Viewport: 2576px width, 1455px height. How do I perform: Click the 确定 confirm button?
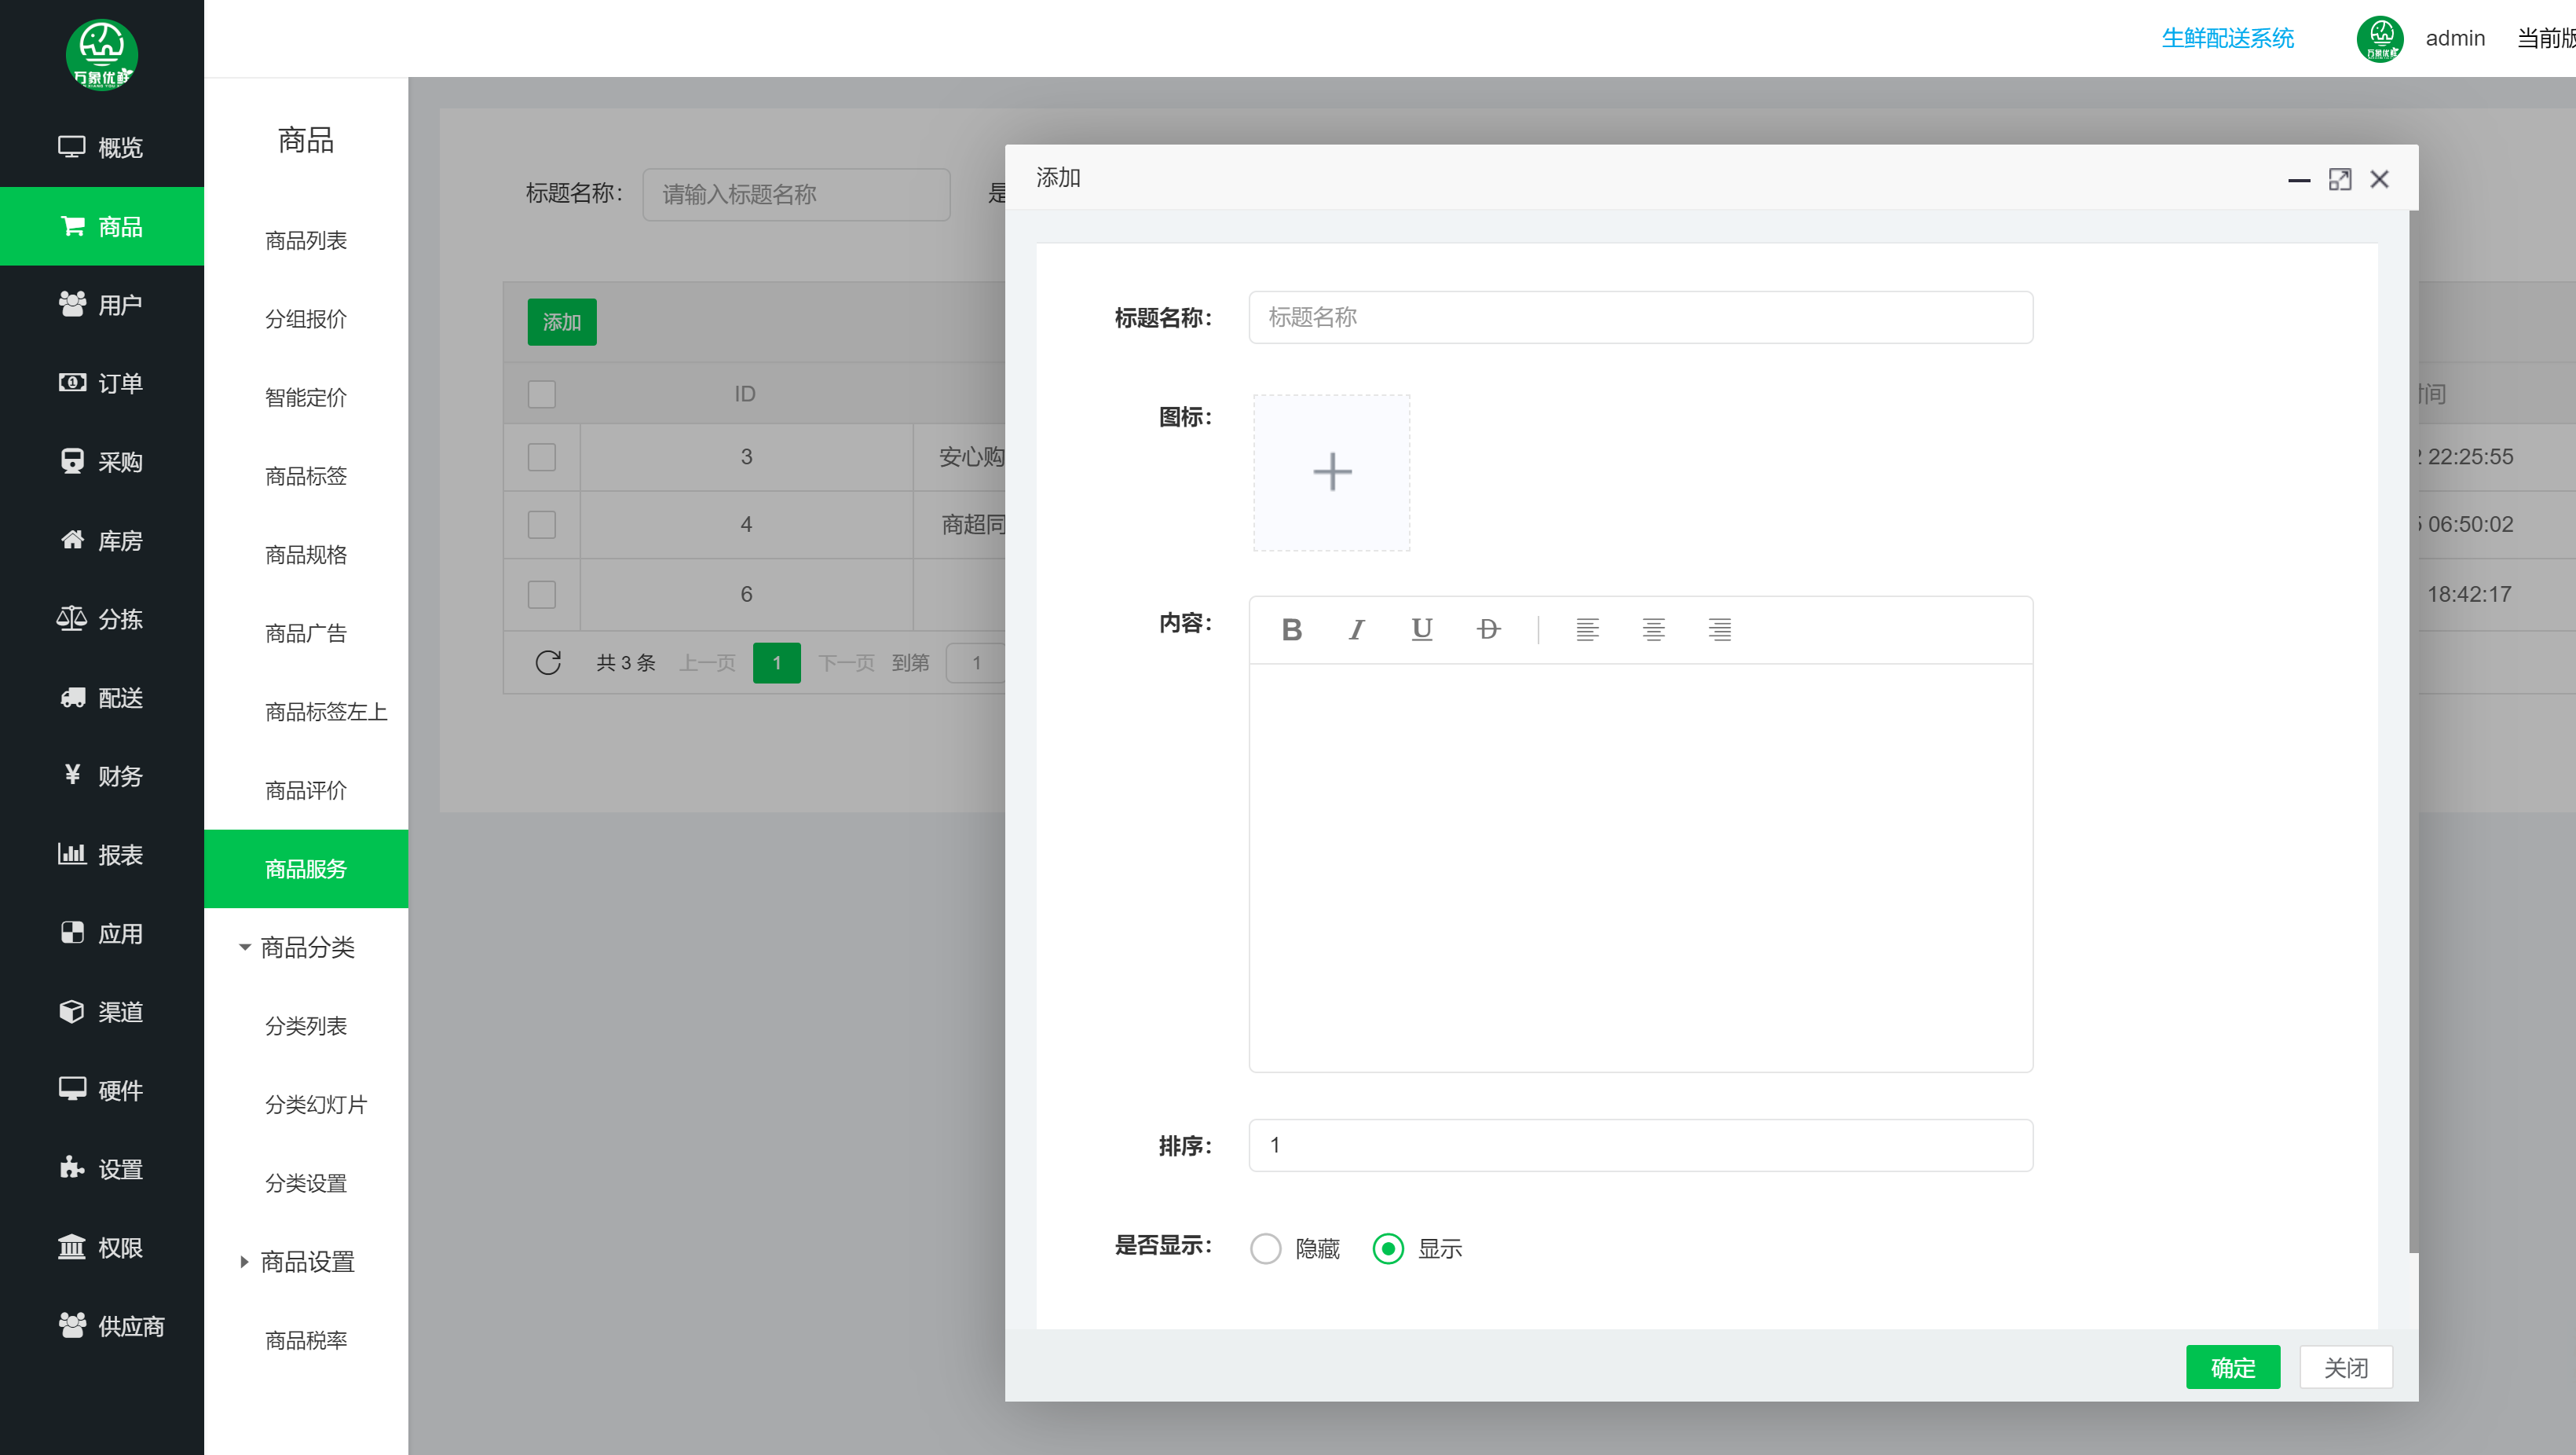pos(2233,1367)
